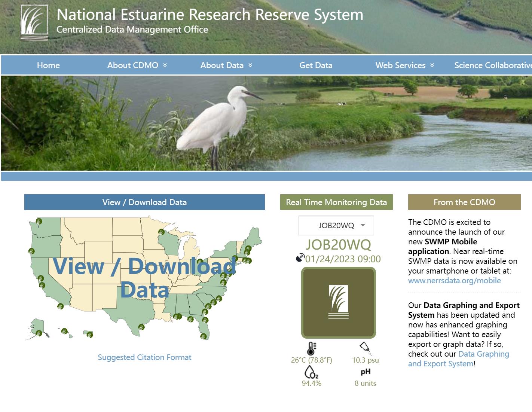Click the salinity icon above 10.3 psu

tap(365, 348)
